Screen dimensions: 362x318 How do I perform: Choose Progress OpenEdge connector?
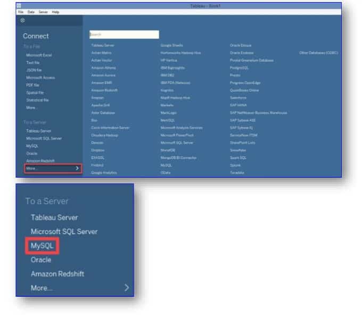(x=245, y=83)
